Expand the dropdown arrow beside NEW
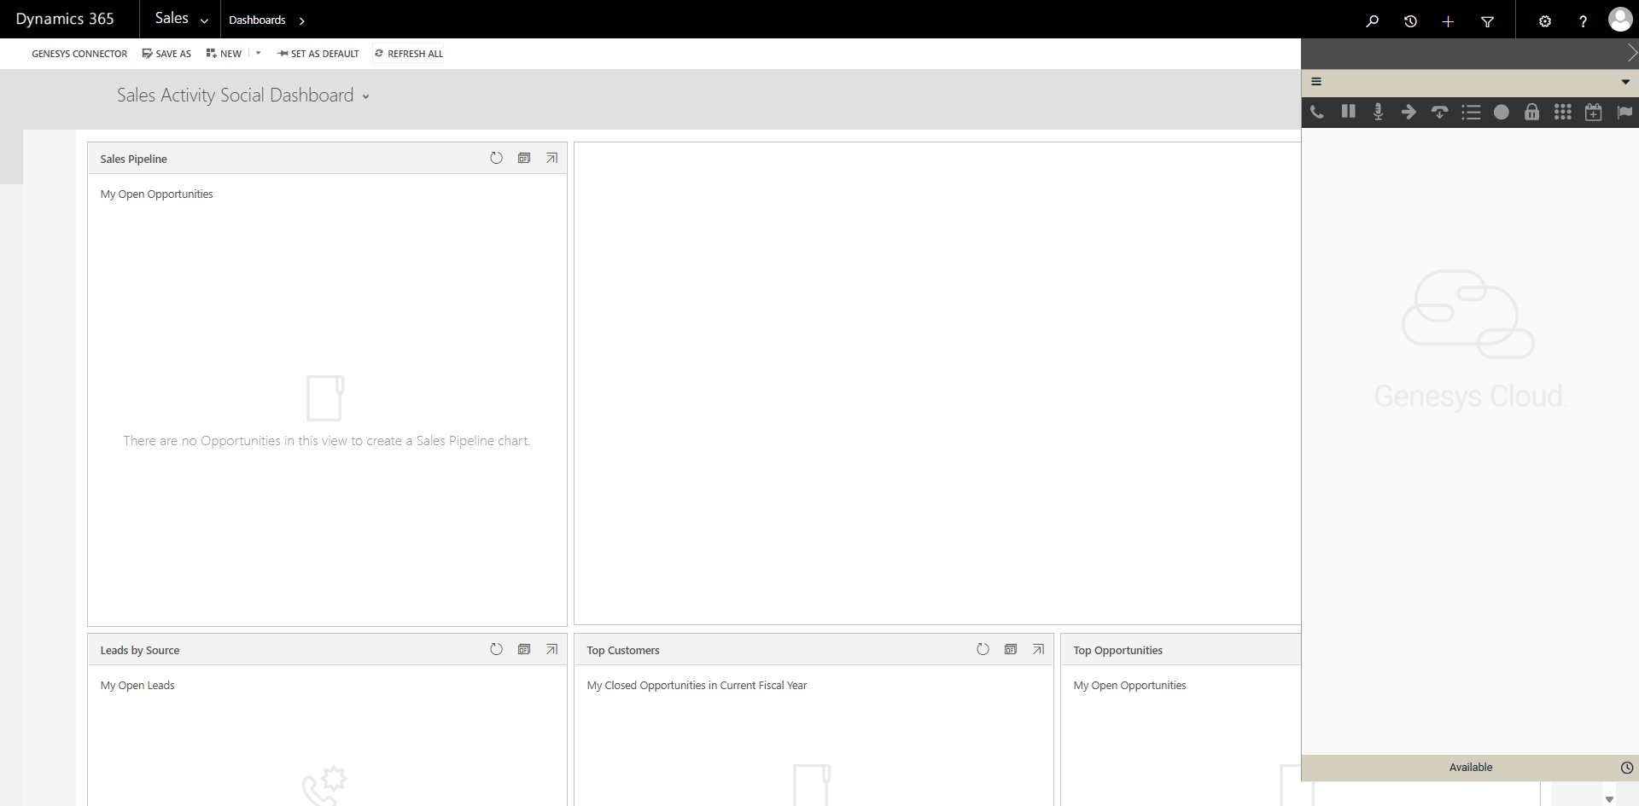 [259, 53]
